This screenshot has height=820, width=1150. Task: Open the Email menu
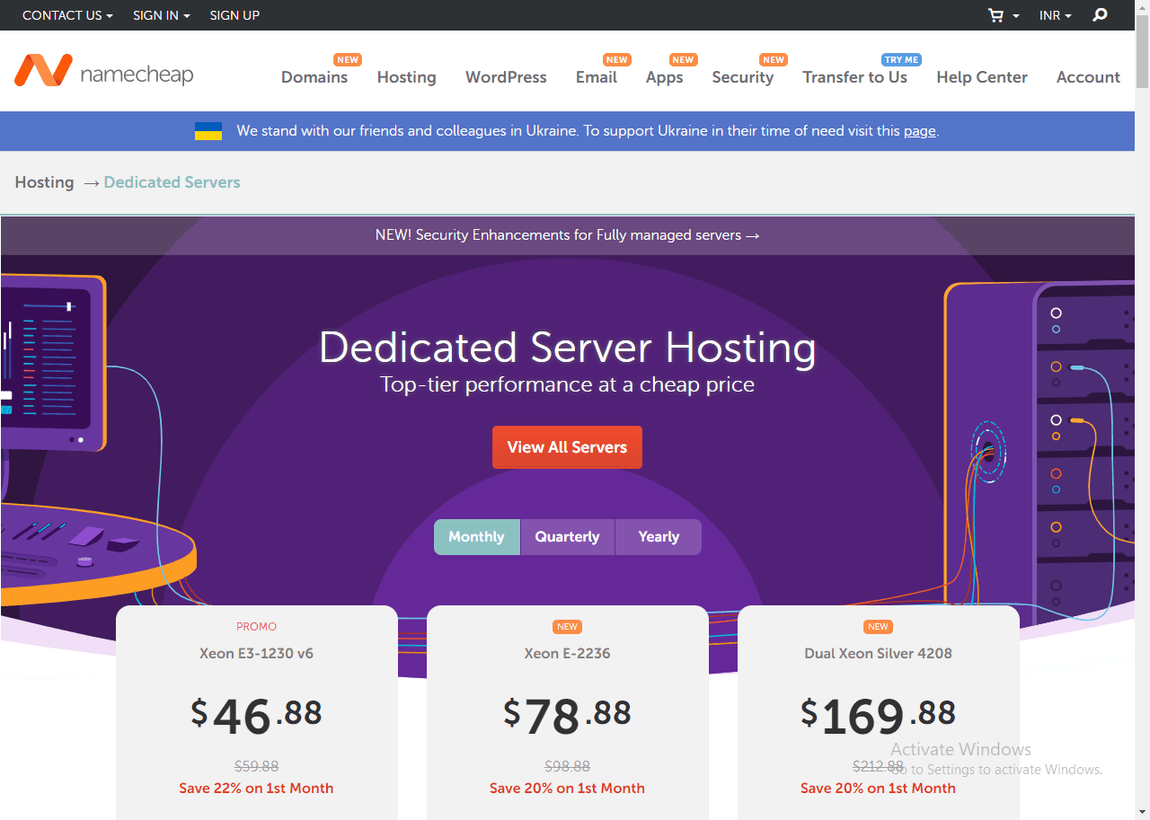[597, 77]
